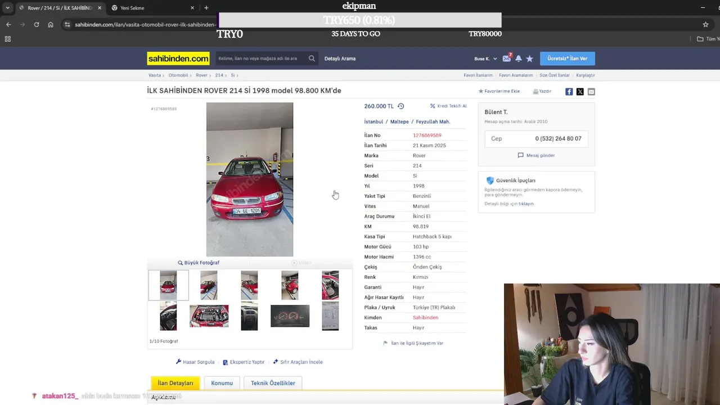Screen dimensions: 720x405
Task: Click Favorilerime Ekle
Action: tap(499, 91)
